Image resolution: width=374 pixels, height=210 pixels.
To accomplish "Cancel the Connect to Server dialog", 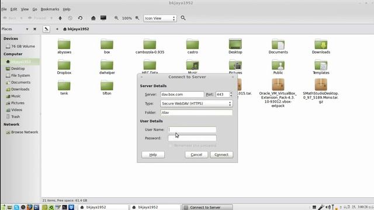I will point(196,155).
